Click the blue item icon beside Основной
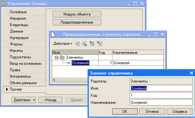This screenshot has width=195, height=118. pyautogui.click(x=68, y=63)
